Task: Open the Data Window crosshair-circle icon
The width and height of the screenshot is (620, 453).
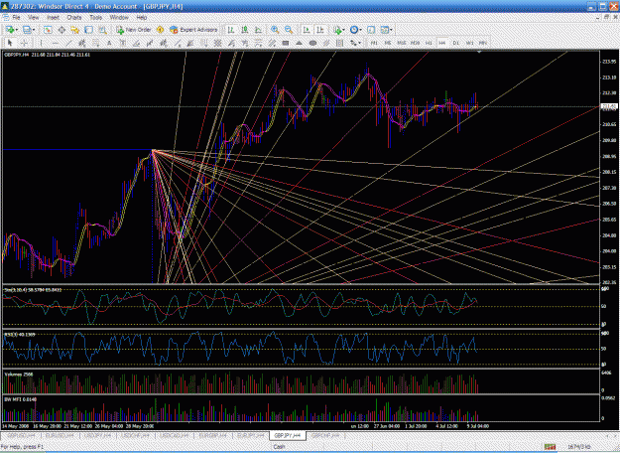Action: [x=62, y=30]
